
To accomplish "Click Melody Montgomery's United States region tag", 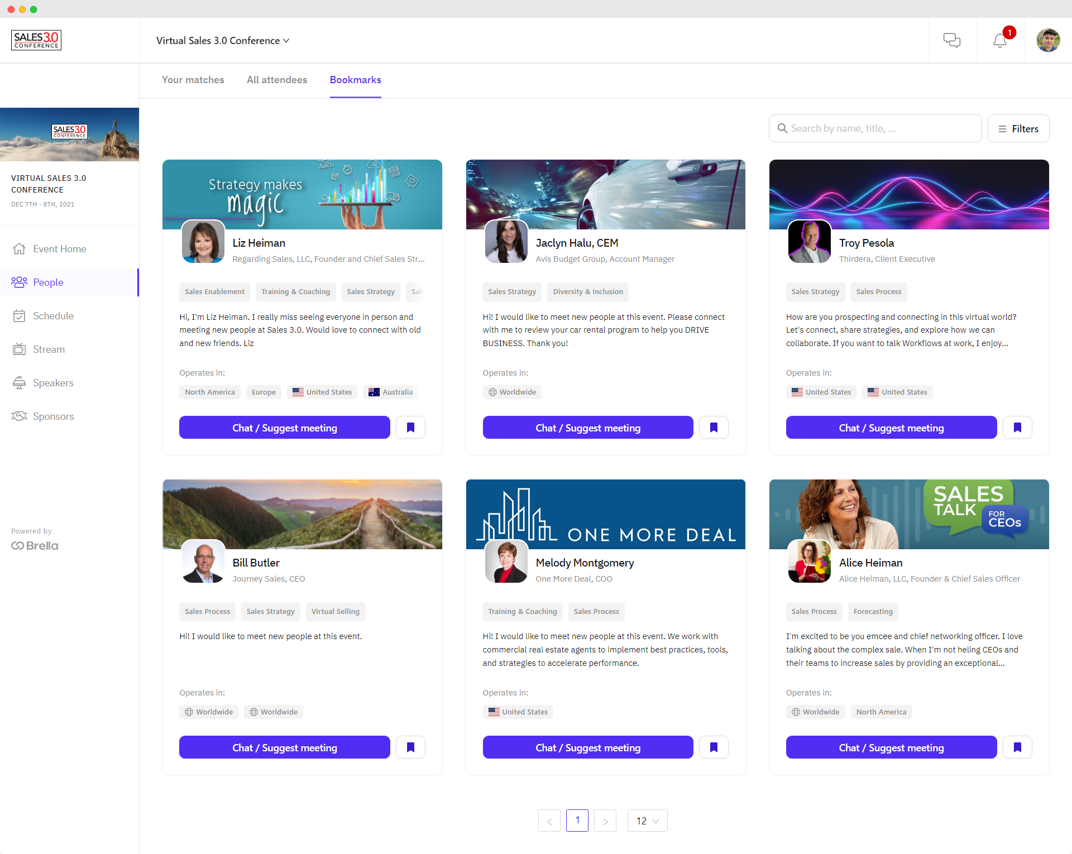I will click(x=518, y=712).
